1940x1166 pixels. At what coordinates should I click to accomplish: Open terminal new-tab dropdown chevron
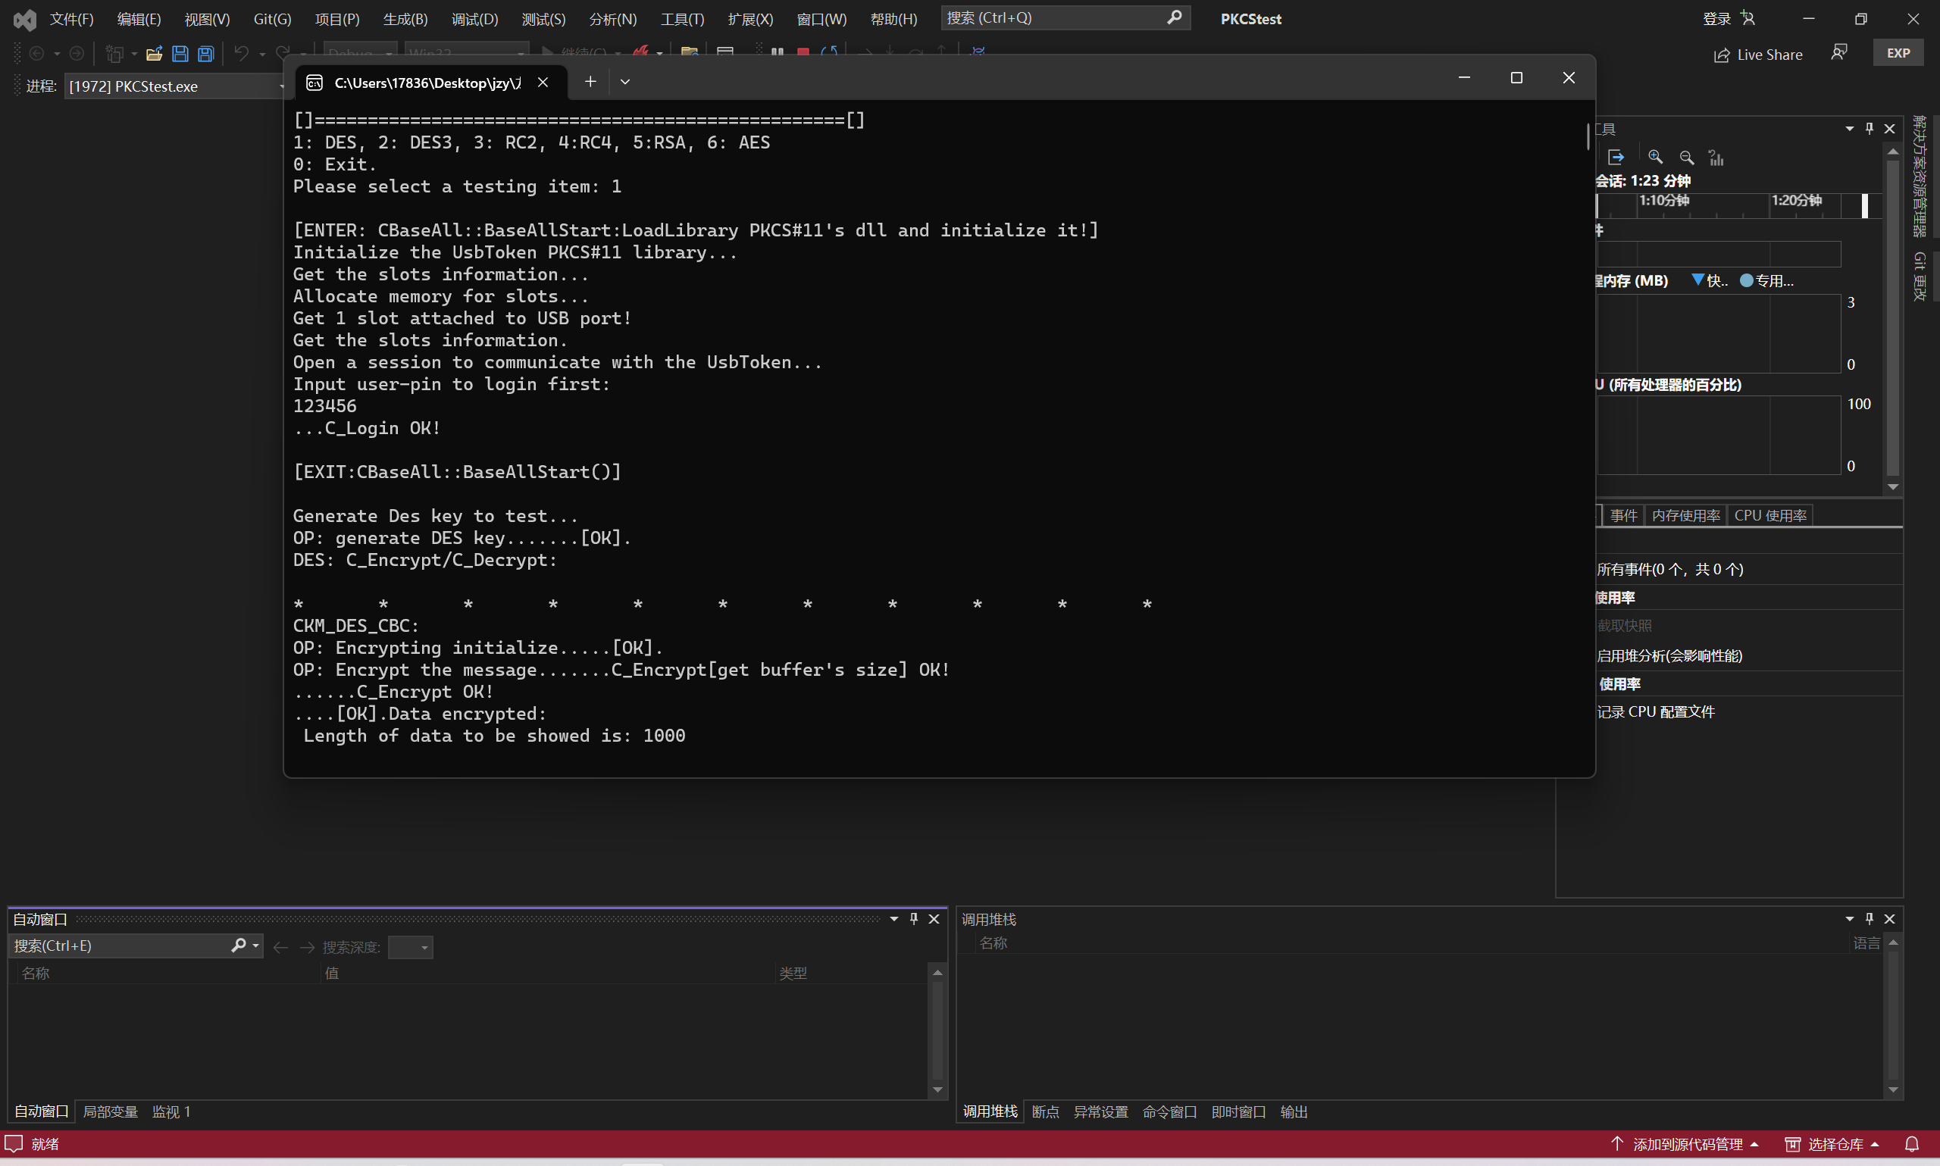pos(624,81)
